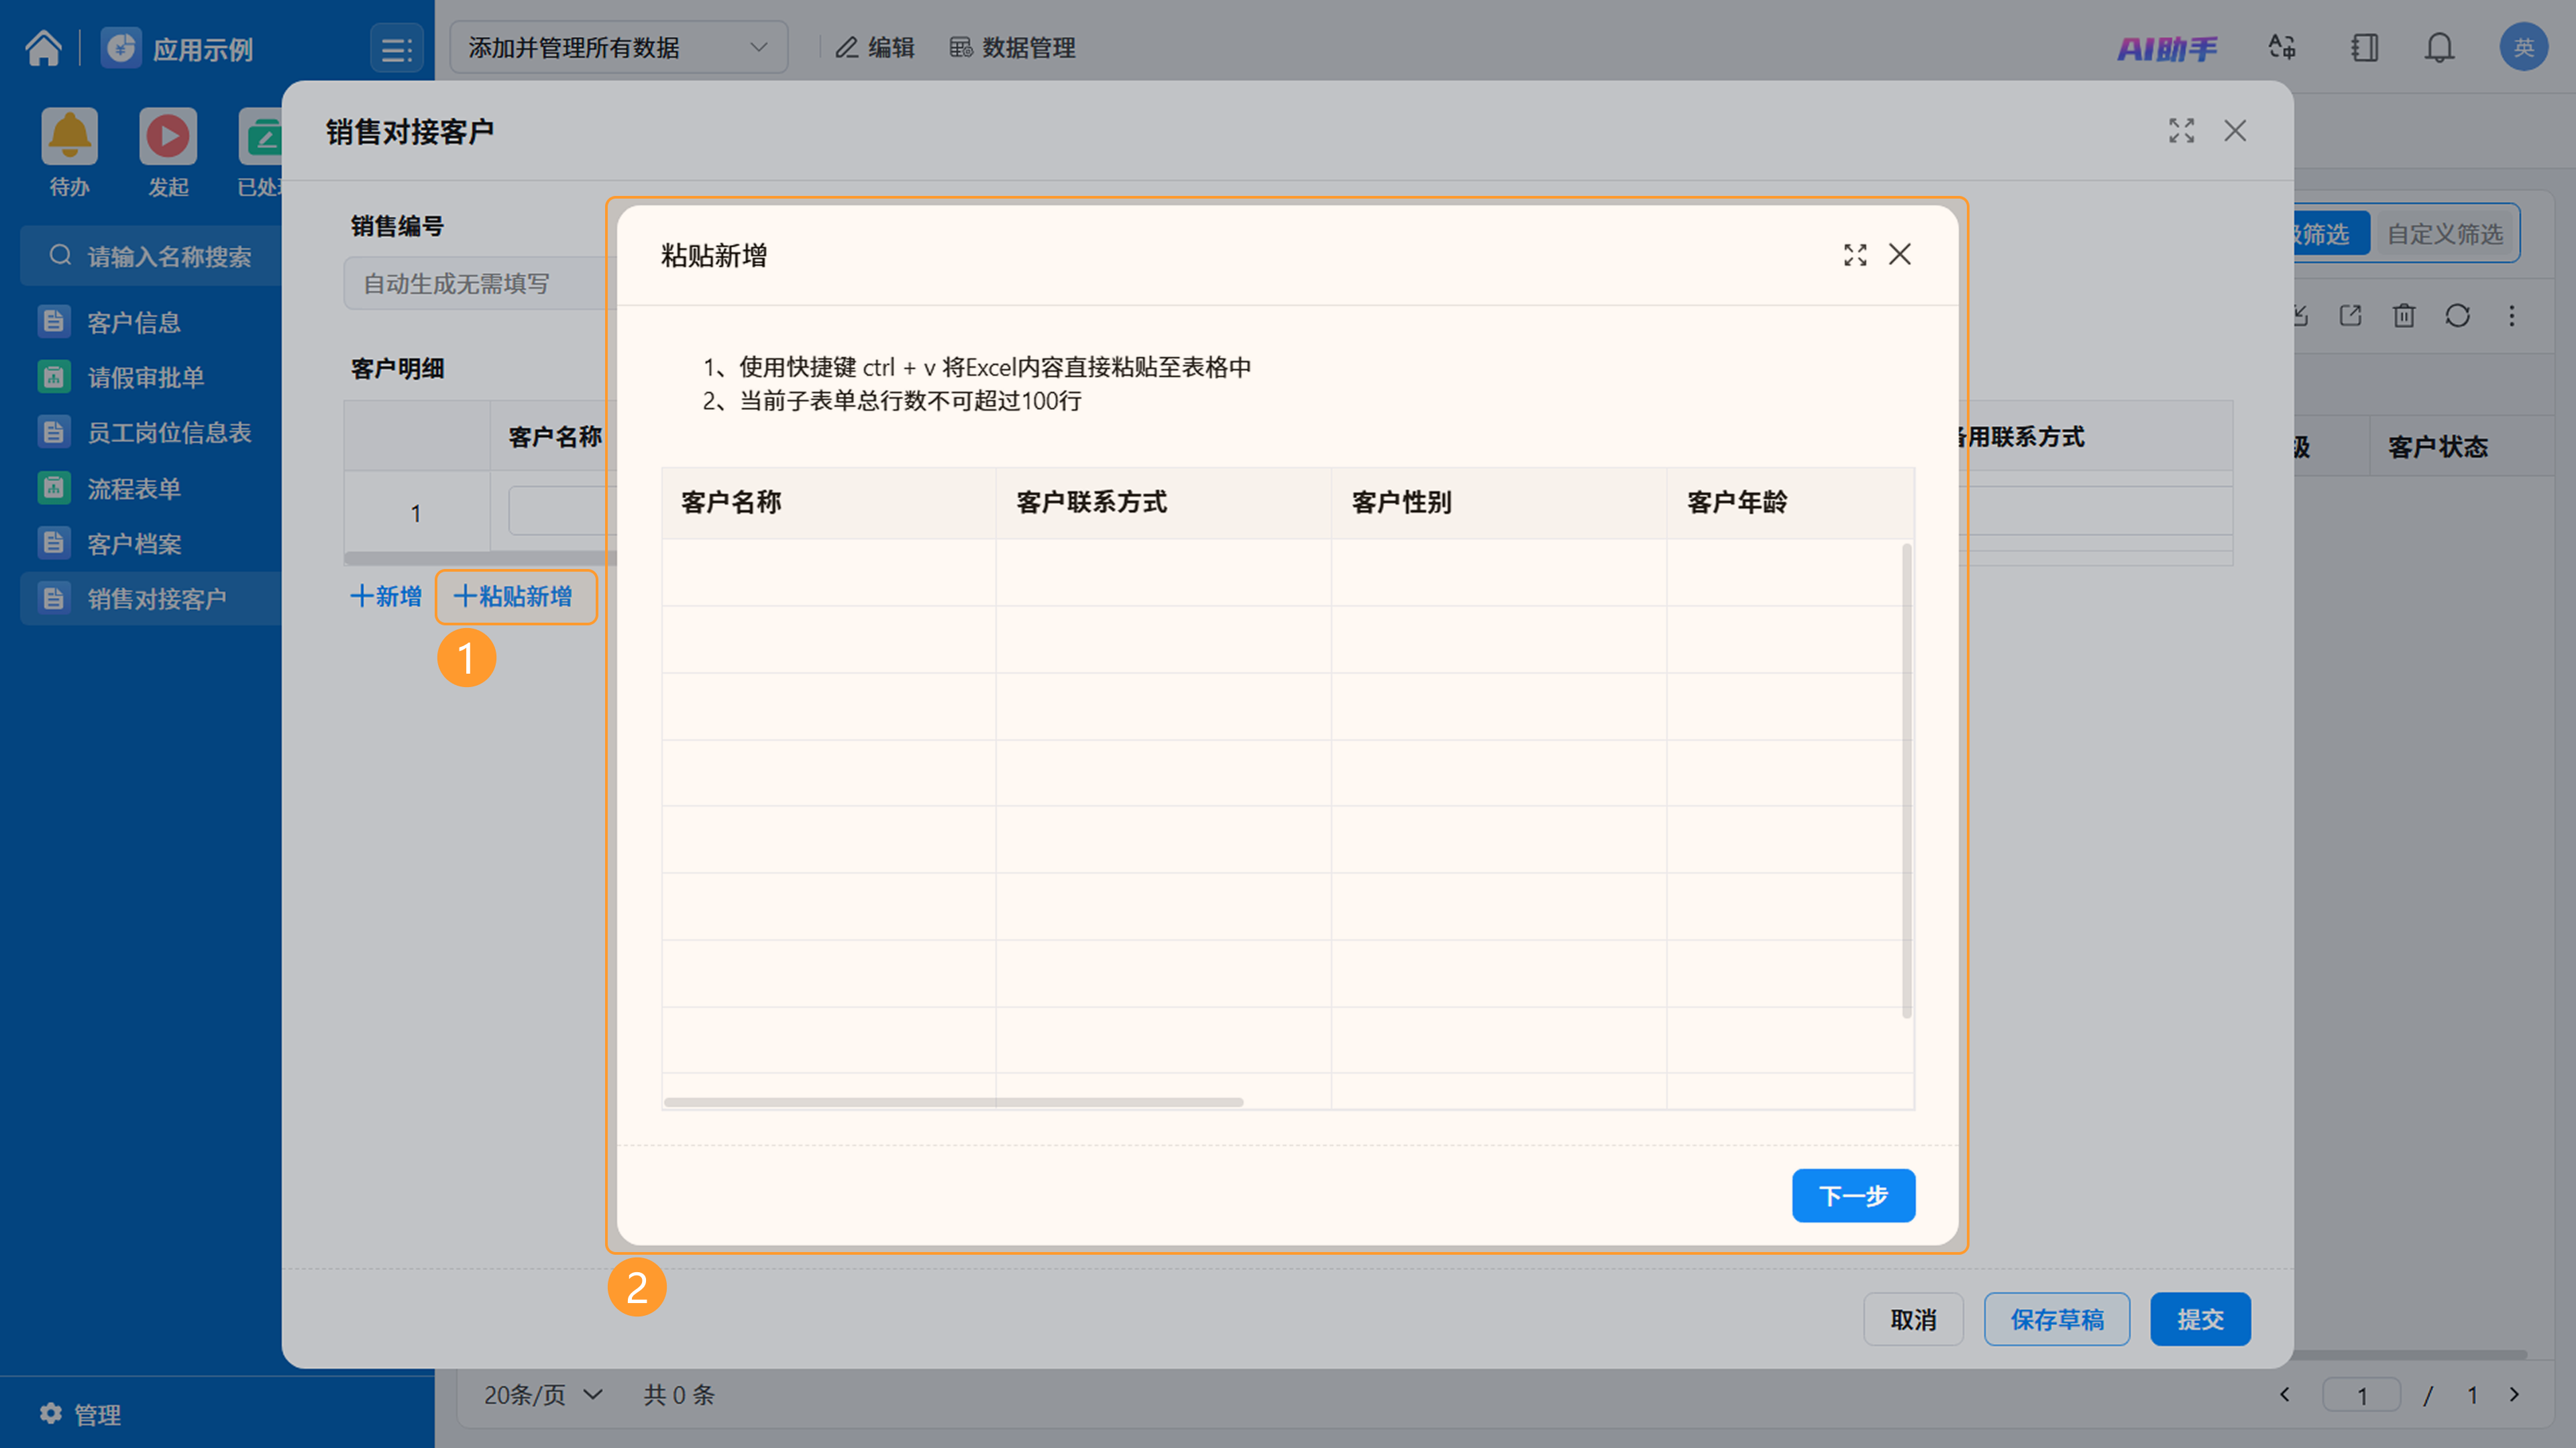Click the 请输入名称搜索 search box
Viewport: 2576px width, 1448px height.
click(152, 256)
